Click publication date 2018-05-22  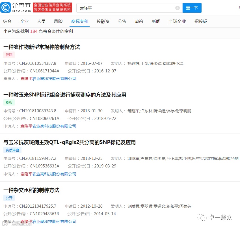point(105,118)
